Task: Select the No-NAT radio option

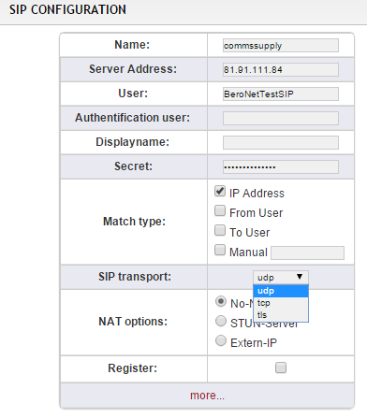Action: (221, 301)
